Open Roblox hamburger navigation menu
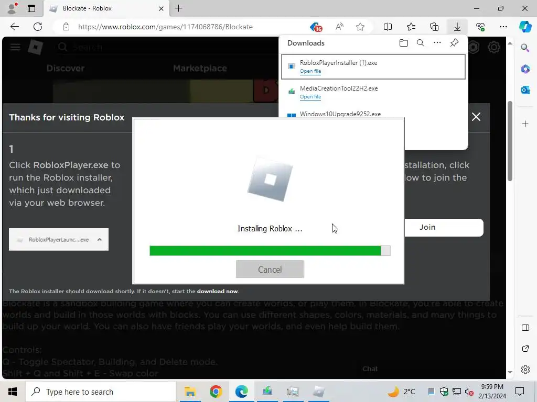The image size is (537, 402). (15, 47)
